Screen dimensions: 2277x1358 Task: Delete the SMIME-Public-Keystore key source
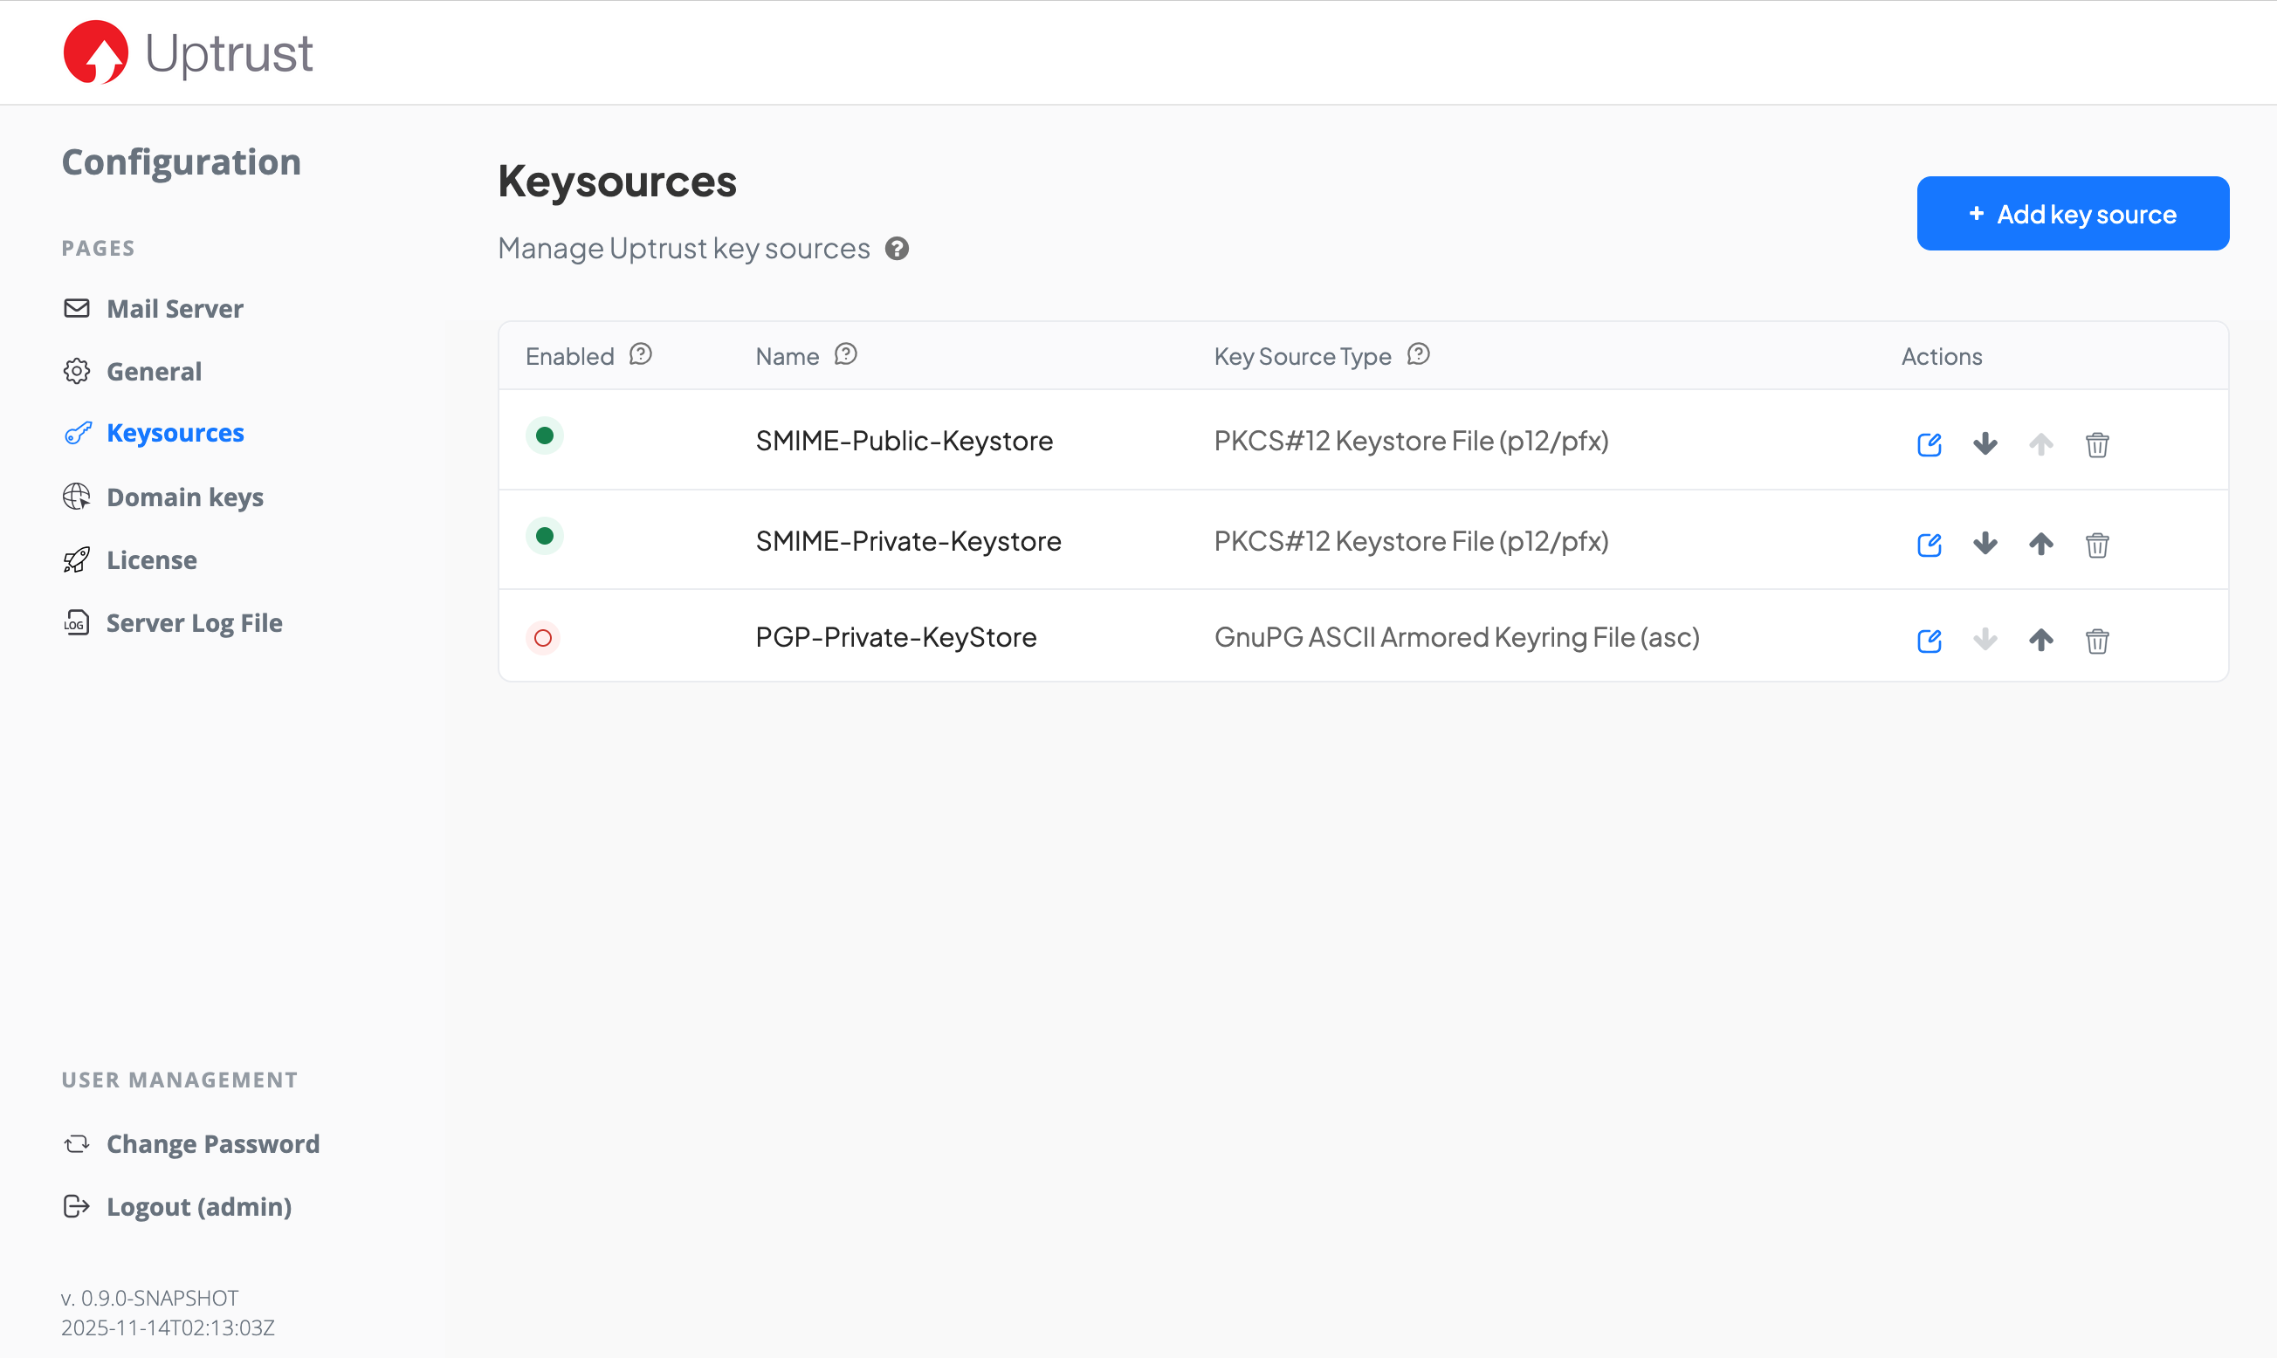[x=2096, y=445]
